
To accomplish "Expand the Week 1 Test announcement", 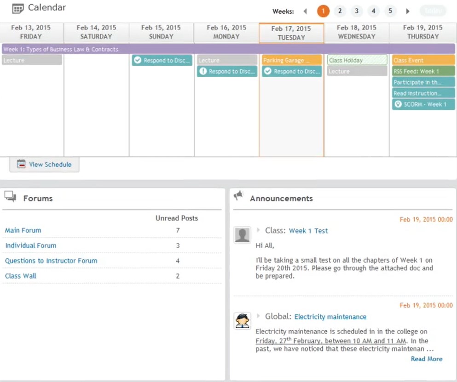I will [x=259, y=230].
